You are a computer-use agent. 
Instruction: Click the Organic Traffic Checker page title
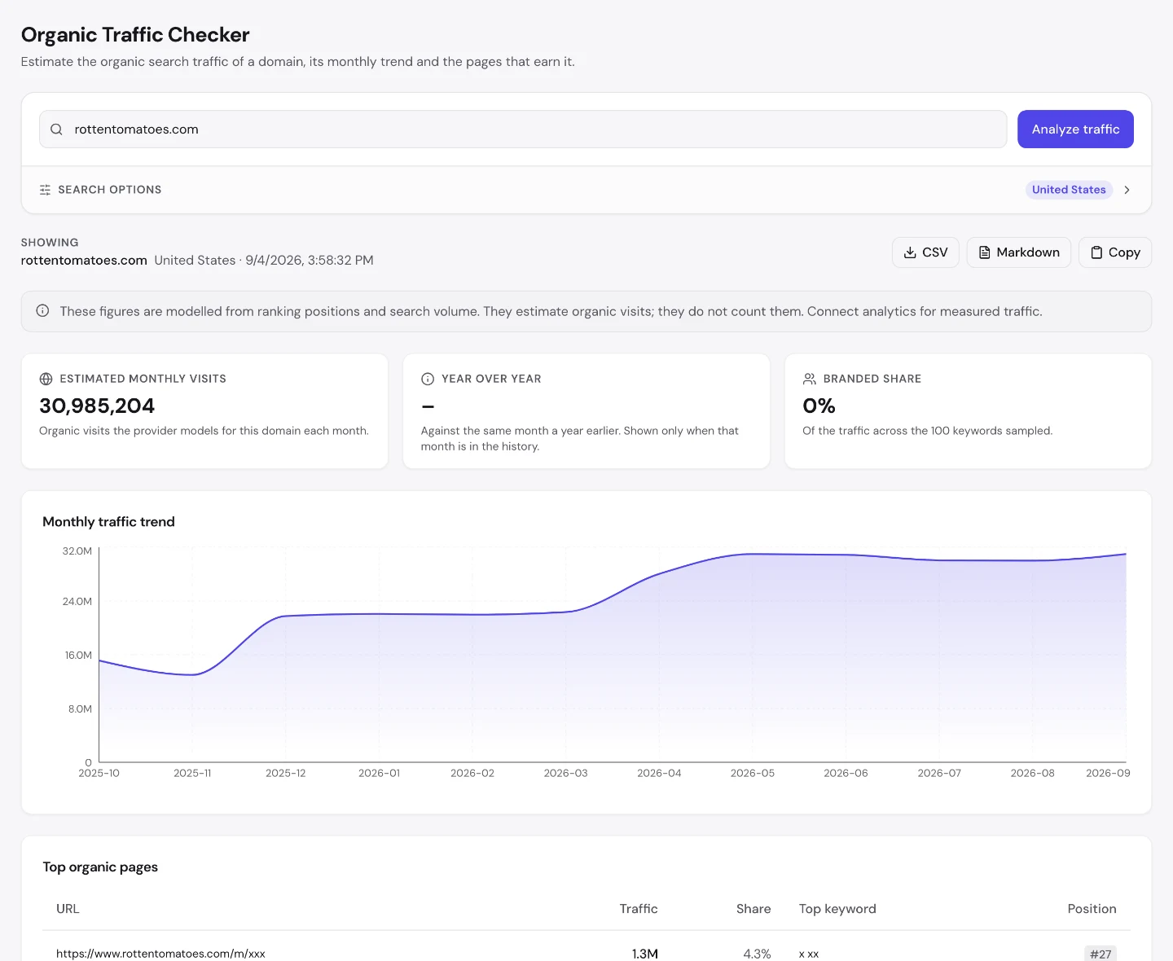[135, 35]
